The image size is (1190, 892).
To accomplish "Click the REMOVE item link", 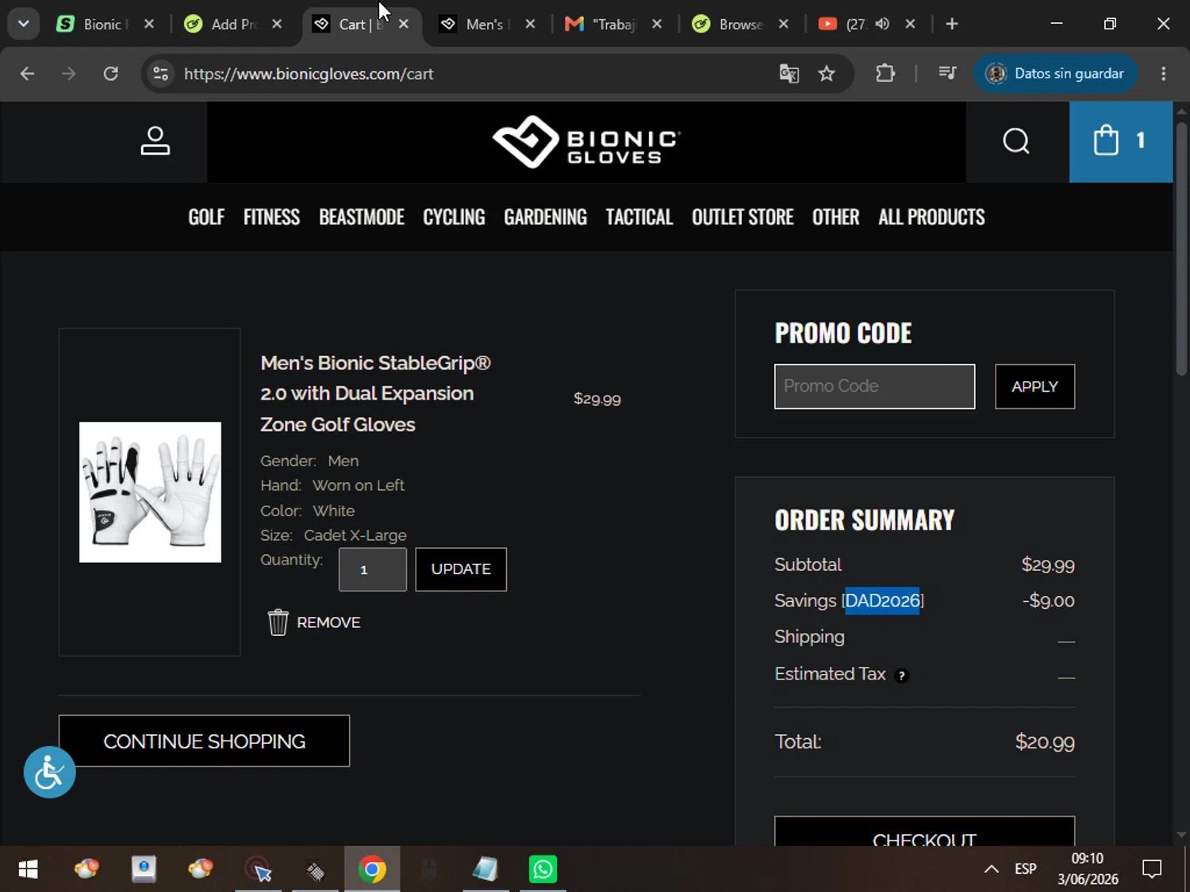I will [328, 622].
